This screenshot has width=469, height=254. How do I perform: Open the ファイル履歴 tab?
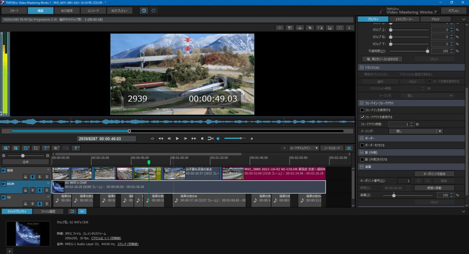coord(47,211)
